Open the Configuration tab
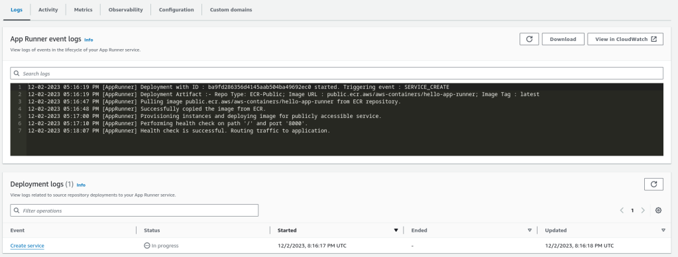Screen dimensions: 678x257 click(176, 9)
